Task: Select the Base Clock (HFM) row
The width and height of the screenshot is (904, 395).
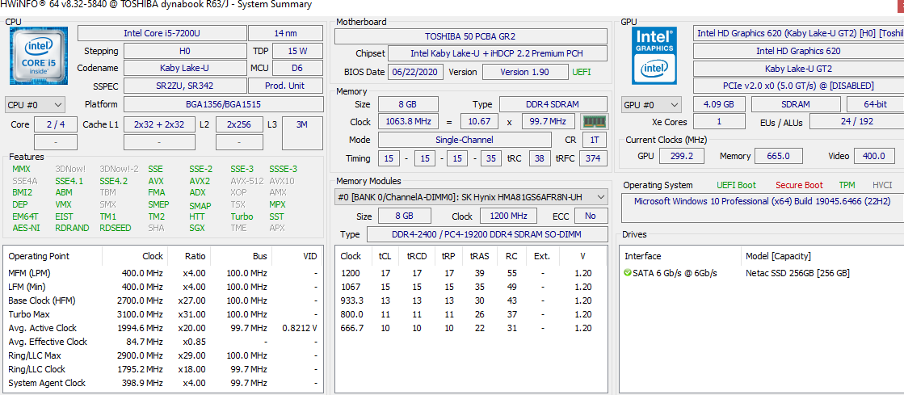Action: (162, 300)
